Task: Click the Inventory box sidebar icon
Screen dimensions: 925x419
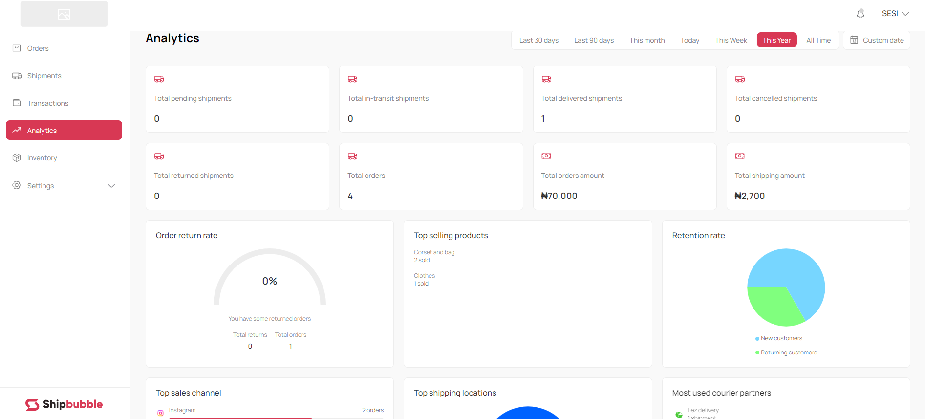Action: 17,157
